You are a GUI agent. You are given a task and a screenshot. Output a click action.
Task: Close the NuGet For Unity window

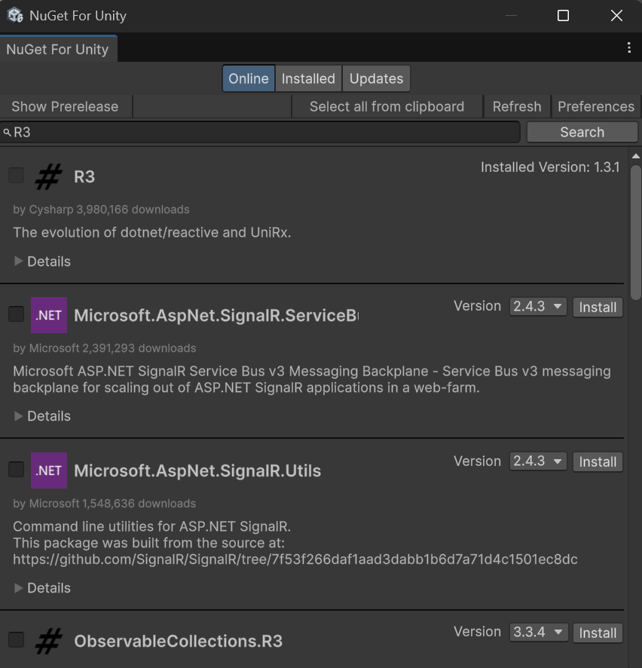616,16
